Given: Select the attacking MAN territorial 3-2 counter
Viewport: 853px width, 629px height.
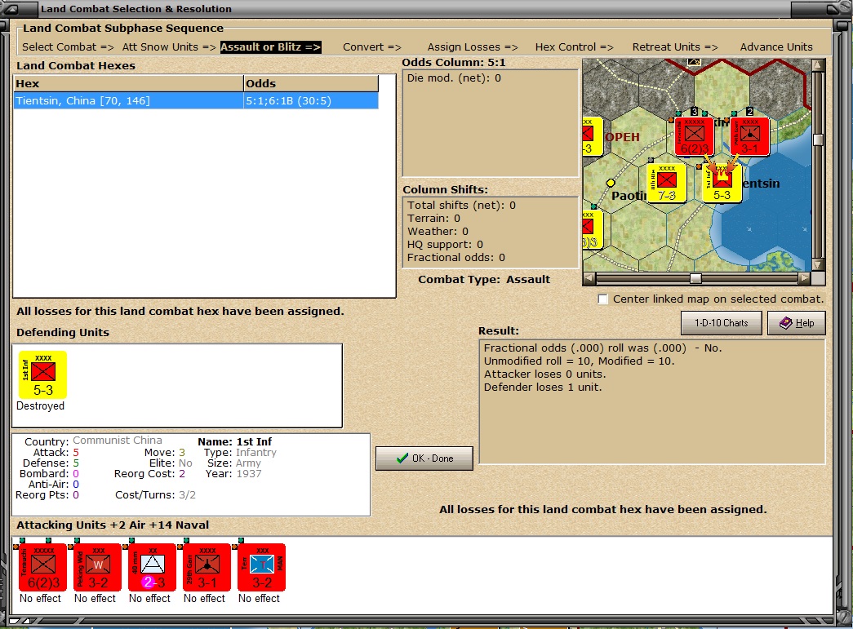Looking at the screenshot, I should coord(262,568).
